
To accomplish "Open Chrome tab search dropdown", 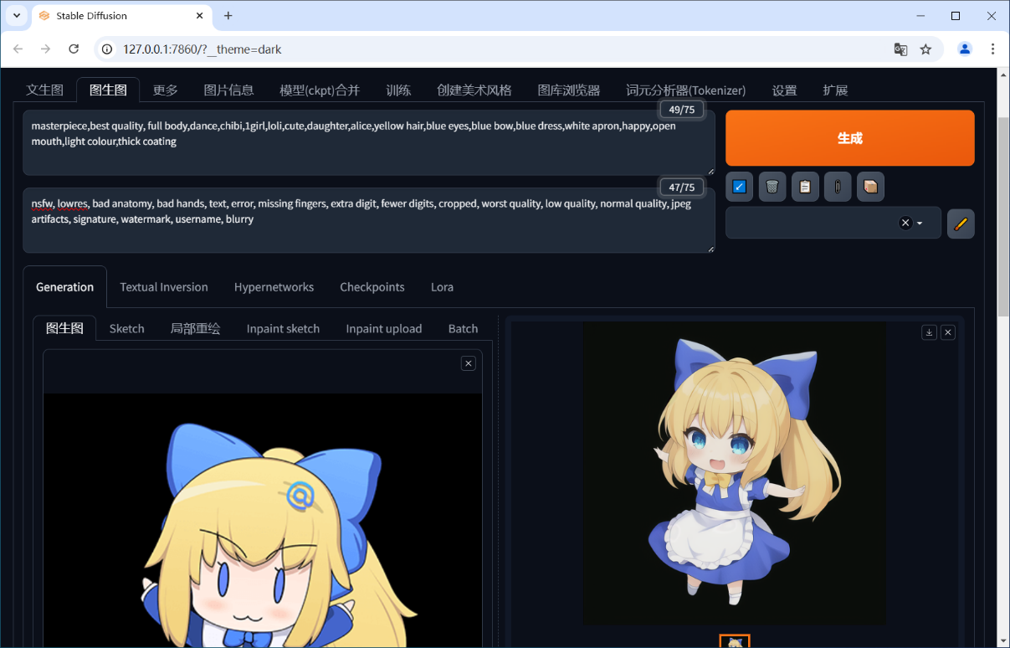I will click(x=17, y=16).
